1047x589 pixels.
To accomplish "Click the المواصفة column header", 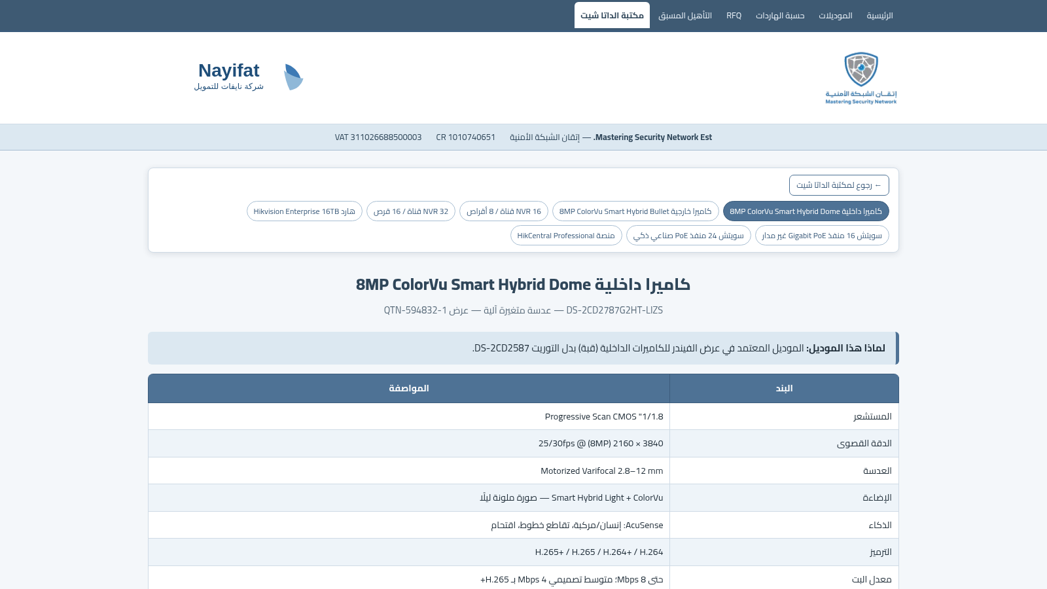I will (409, 389).
